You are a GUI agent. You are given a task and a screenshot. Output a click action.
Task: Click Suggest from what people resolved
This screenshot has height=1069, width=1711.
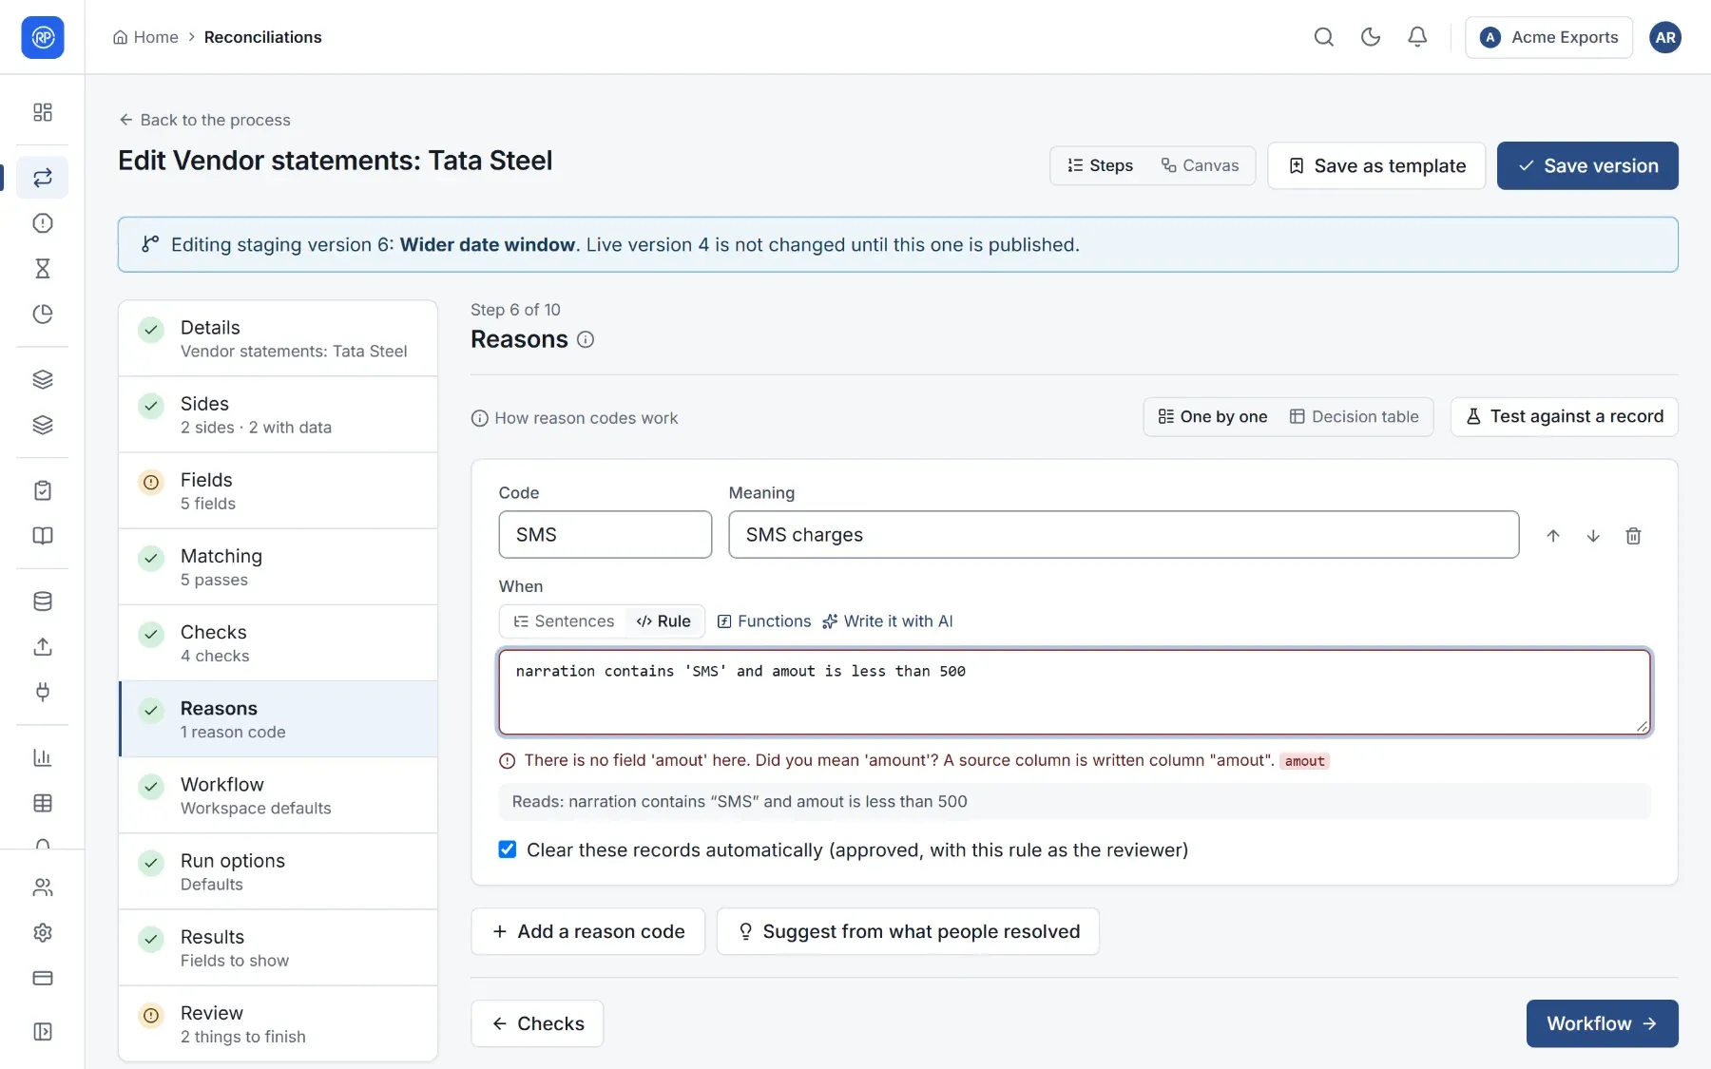pos(908,931)
